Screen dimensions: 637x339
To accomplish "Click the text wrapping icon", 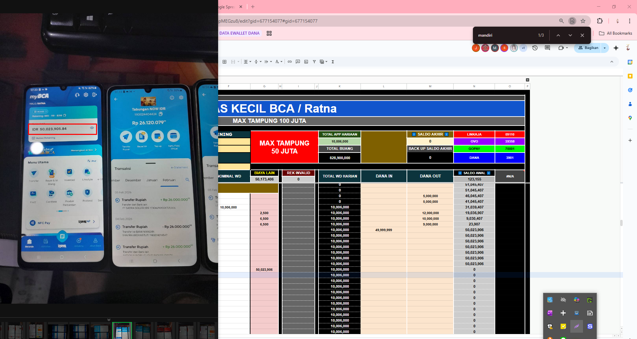I will (266, 62).
